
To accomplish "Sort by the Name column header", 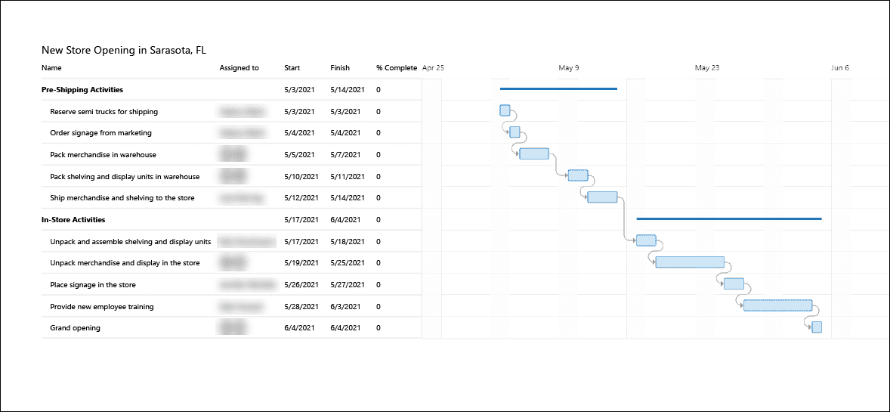I will tap(51, 67).
